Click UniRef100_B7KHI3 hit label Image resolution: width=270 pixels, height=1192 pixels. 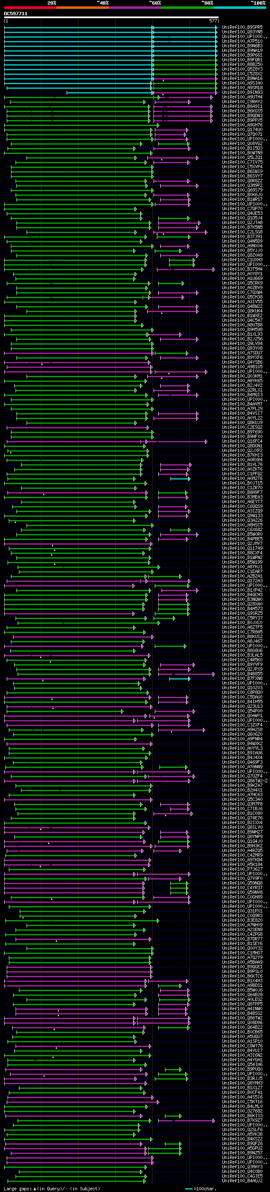click(242, 455)
